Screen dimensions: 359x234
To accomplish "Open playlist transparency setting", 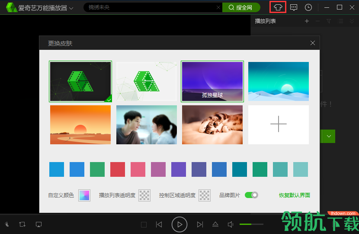I will [x=144, y=195].
